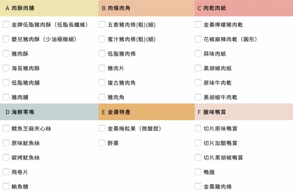Select the 海苔豬肉酥 checkbox
293x195 pixels.
coord(6,68)
